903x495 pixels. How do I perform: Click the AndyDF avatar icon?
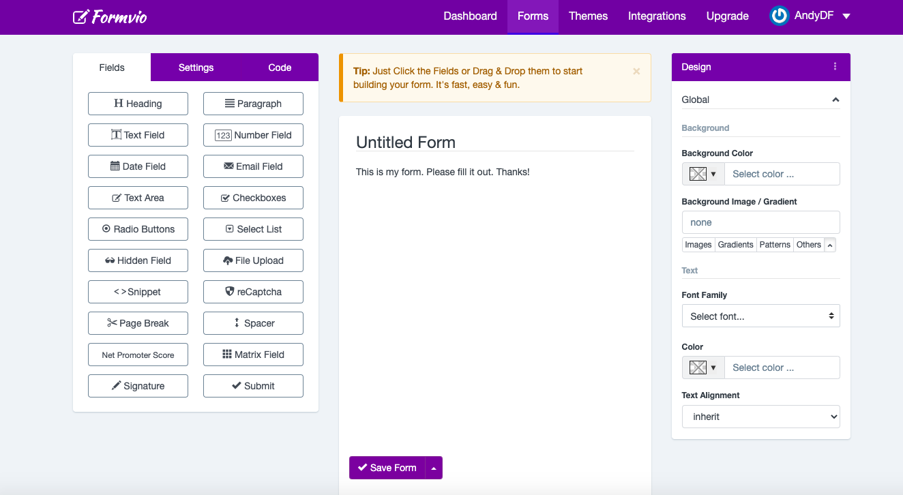778,16
